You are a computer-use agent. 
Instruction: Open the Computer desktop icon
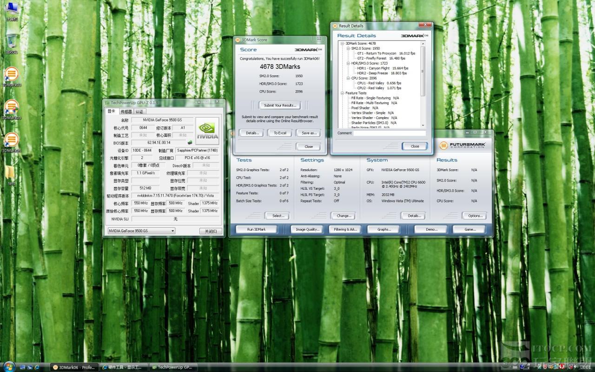(x=12, y=12)
